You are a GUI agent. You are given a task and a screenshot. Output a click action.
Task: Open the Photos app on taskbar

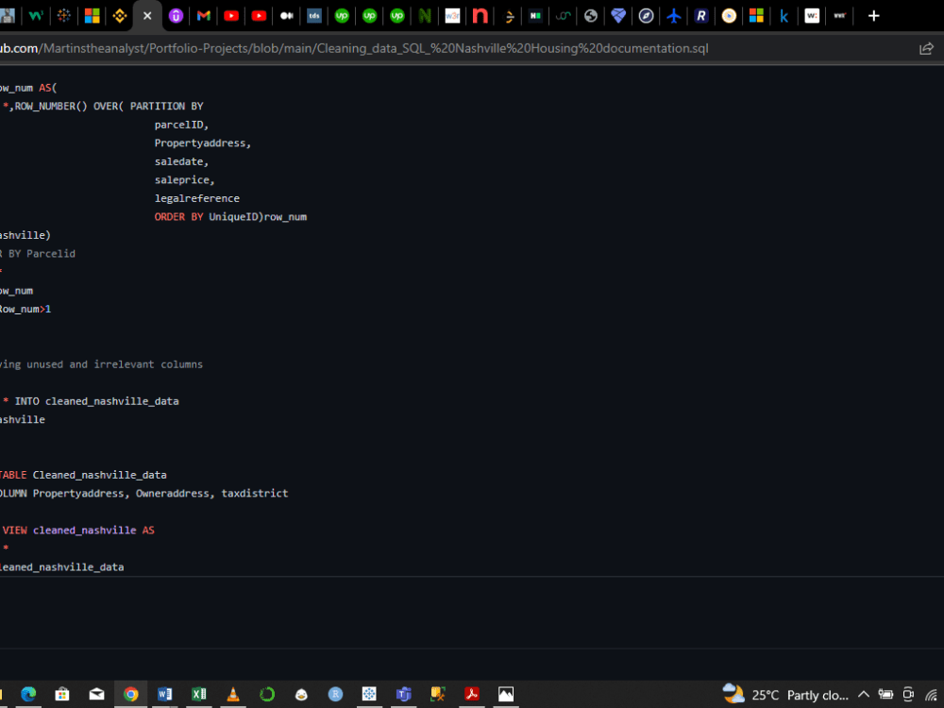click(x=506, y=694)
